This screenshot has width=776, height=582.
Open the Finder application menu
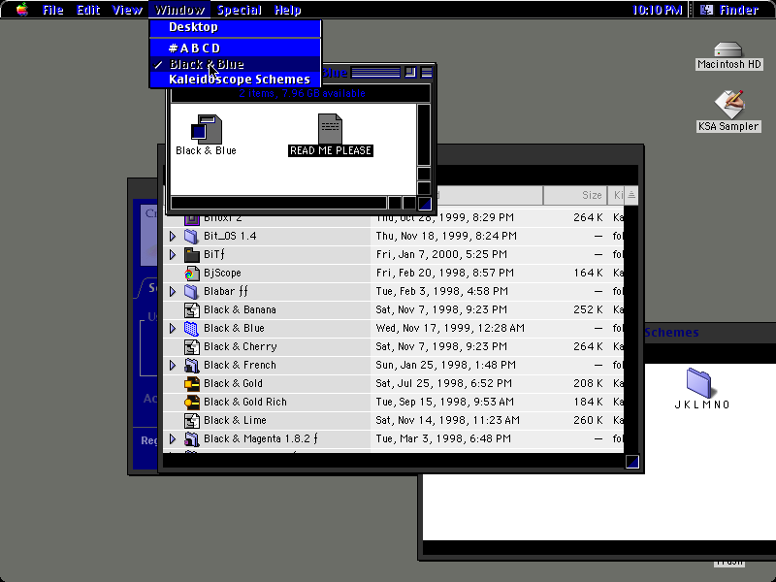tap(731, 10)
